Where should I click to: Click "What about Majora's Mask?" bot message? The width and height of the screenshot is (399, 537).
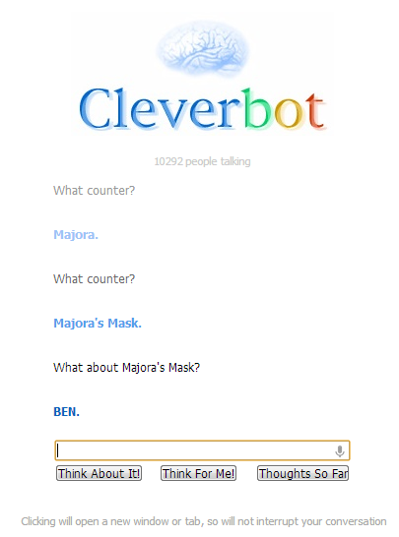[126, 368]
